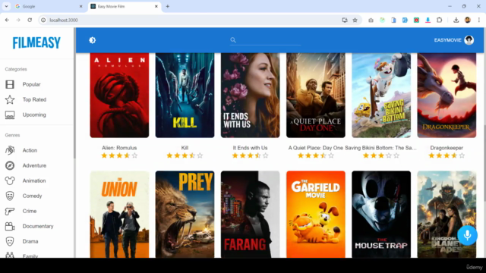The height and width of the screenshot is (273, 486).
Task: Open the Kill movie poster
Action: [185, 95]
